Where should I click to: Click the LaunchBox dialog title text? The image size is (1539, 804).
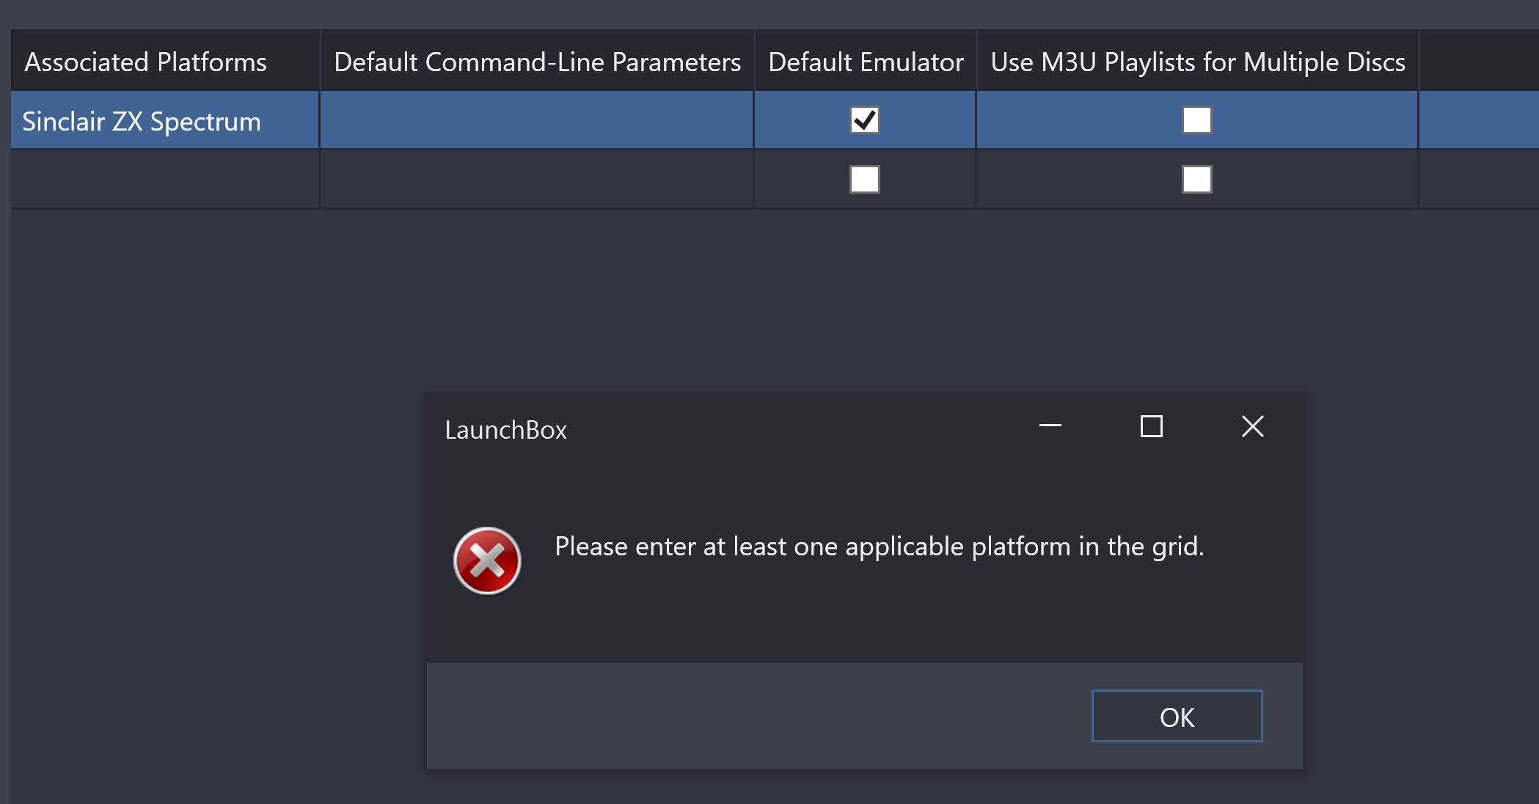tap(505, 430)
